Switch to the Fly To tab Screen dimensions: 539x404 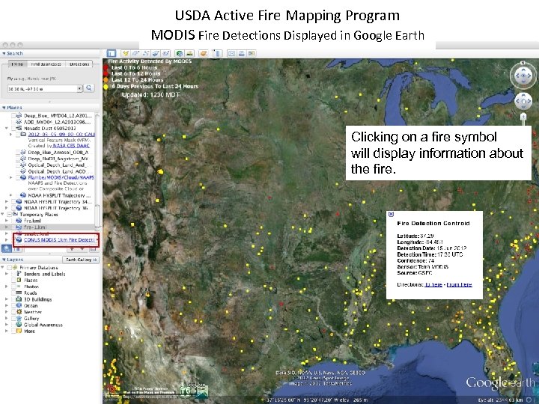16,64
